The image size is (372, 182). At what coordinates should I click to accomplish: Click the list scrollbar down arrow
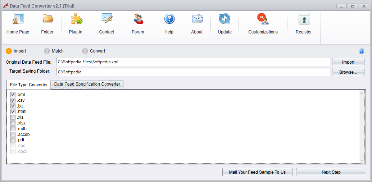pos(362,161)
